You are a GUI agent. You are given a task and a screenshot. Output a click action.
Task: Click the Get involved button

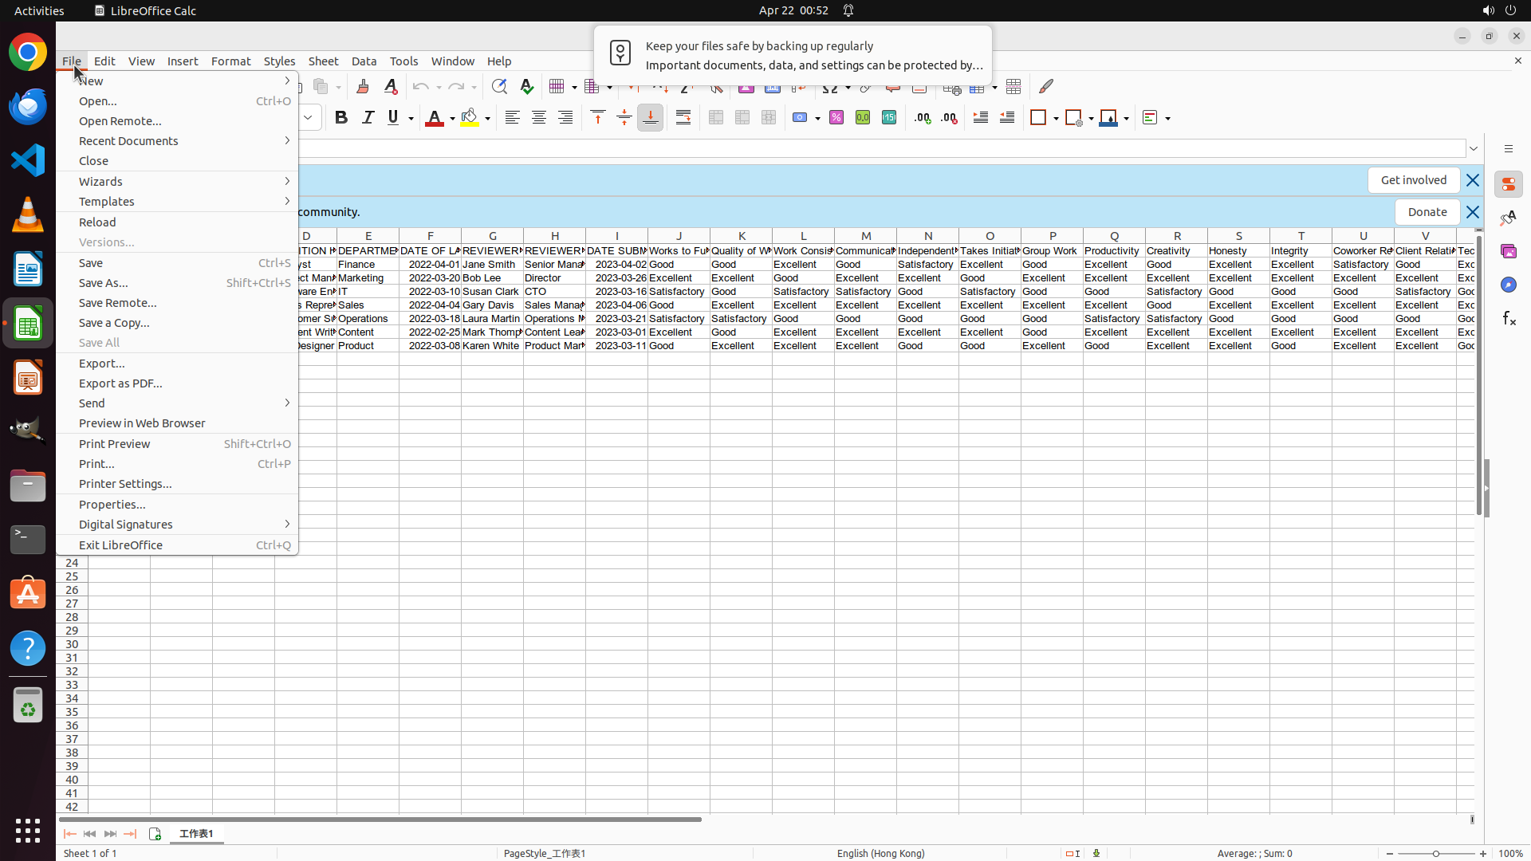click(1413, 180)
